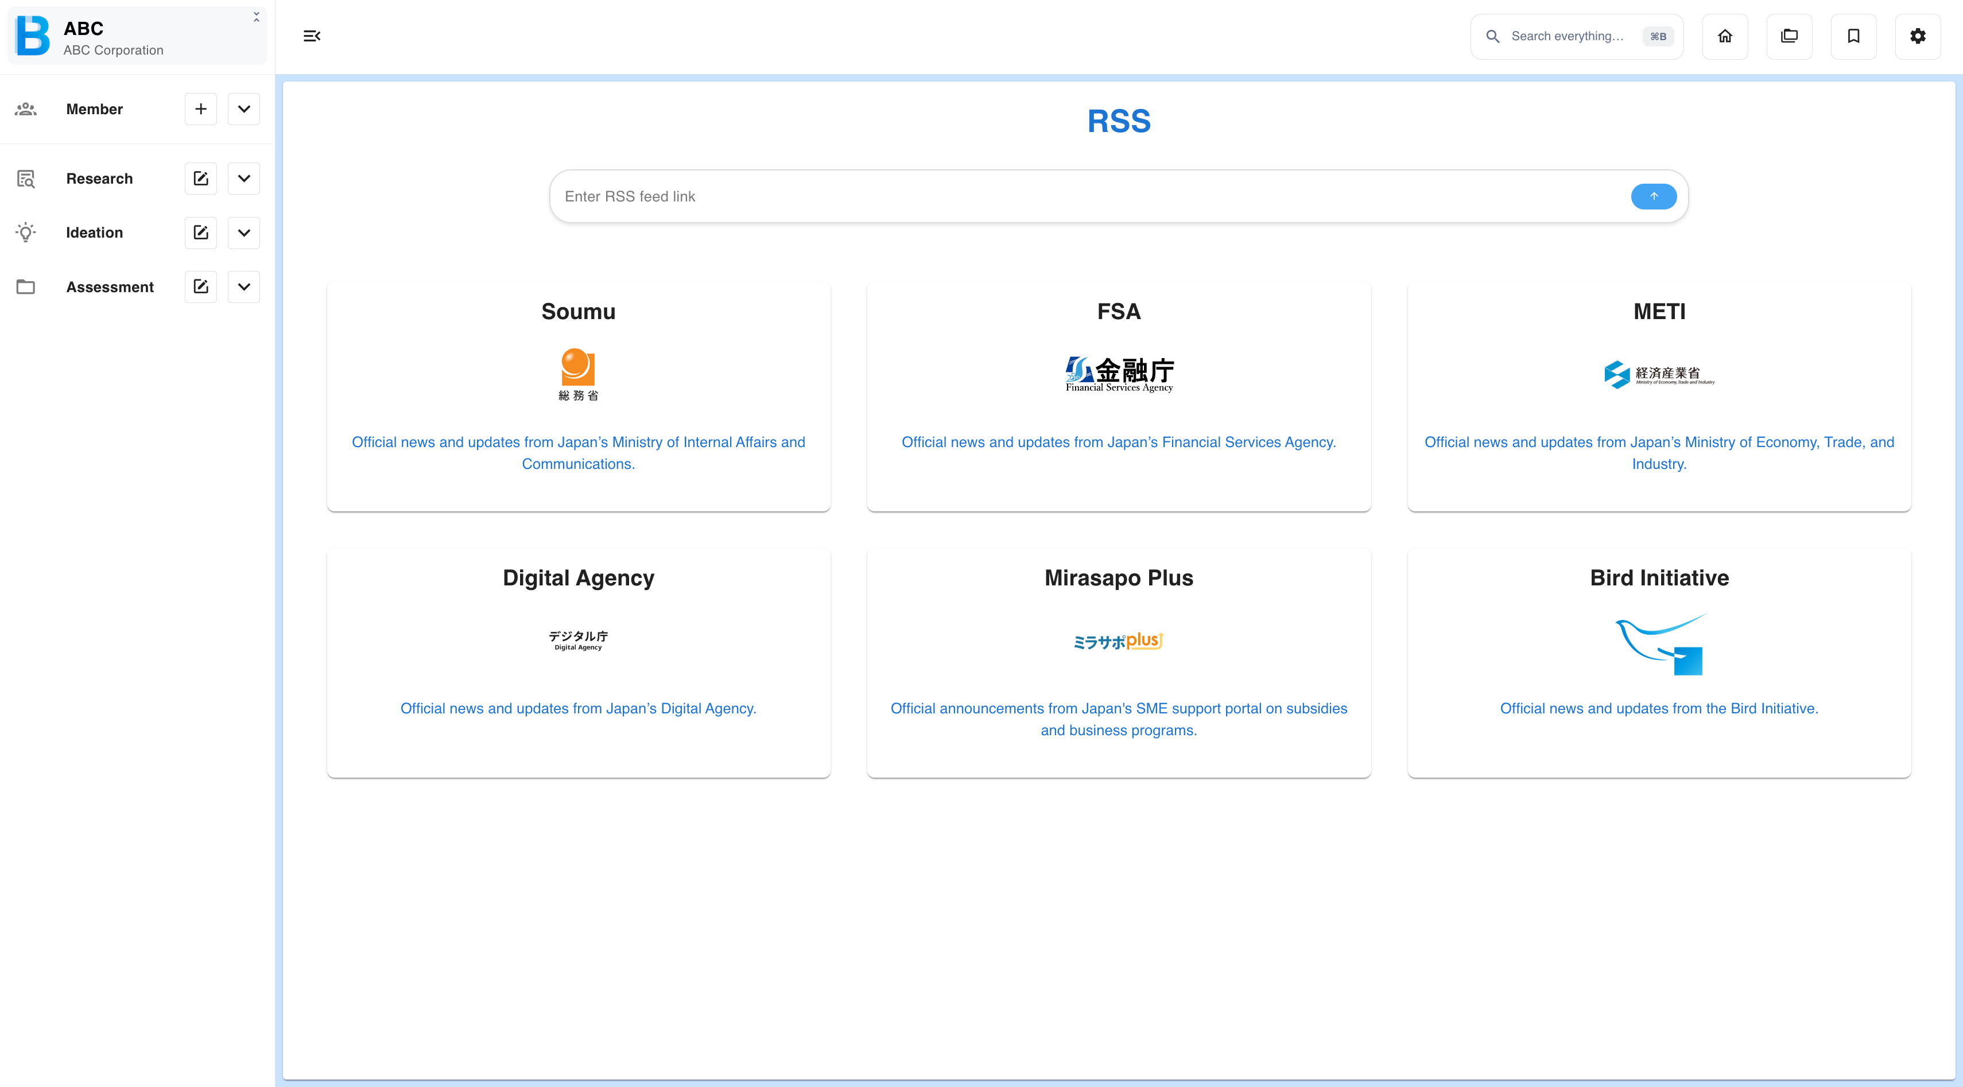Click the RSS page heading
Screen dimensions: 1963x1087
click(x=1119, y=121)
